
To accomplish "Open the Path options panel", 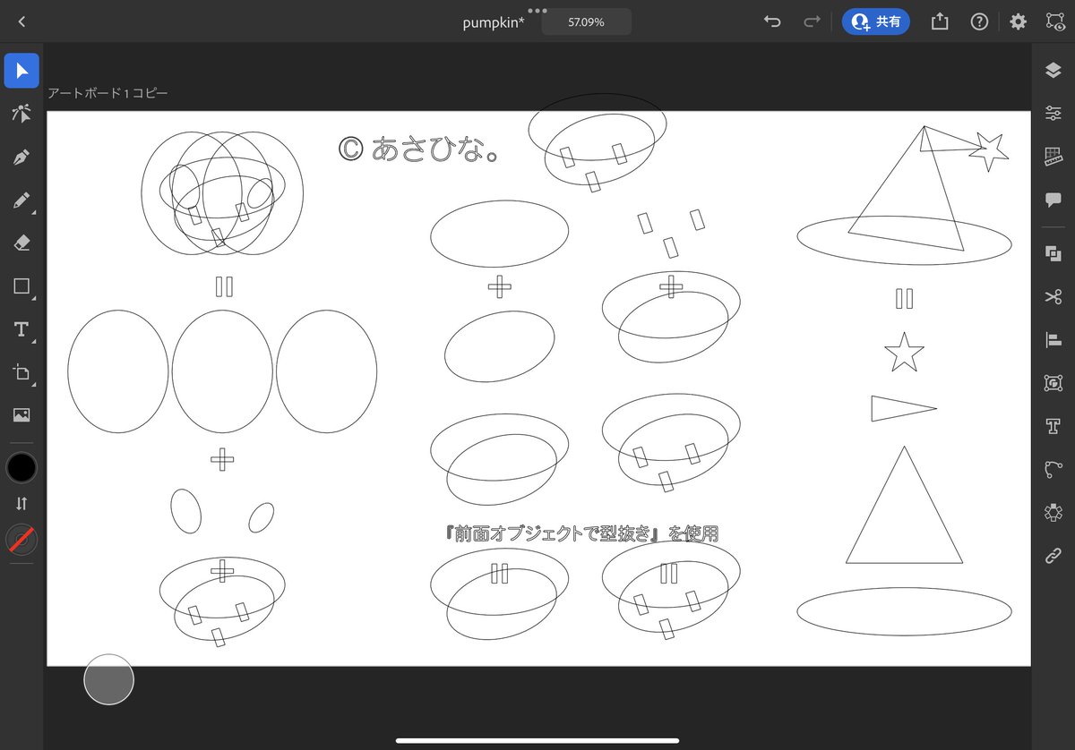I will pyautogui.click(x=1053, y=469).
